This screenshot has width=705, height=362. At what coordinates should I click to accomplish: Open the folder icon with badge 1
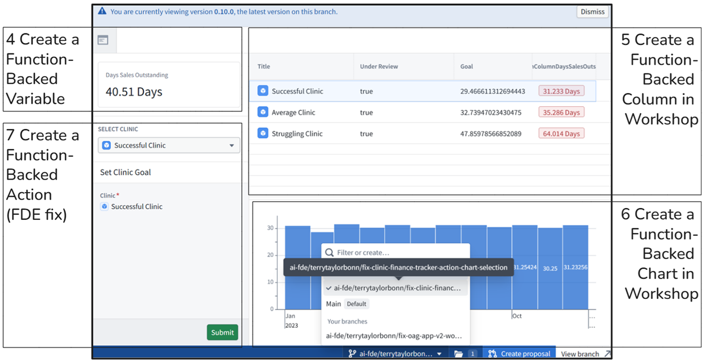point(465,353)
